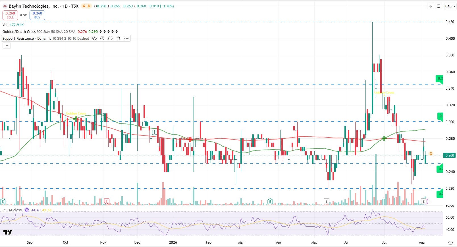Viewport: 457px width, 247px height.
Task: Click the 0.000 spread value between Sell and Buy
Action: [x=24, y=15]
